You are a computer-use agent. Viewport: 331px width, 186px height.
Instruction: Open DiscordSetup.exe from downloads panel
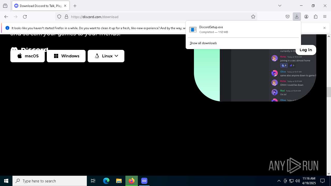(x=243, y=29)
